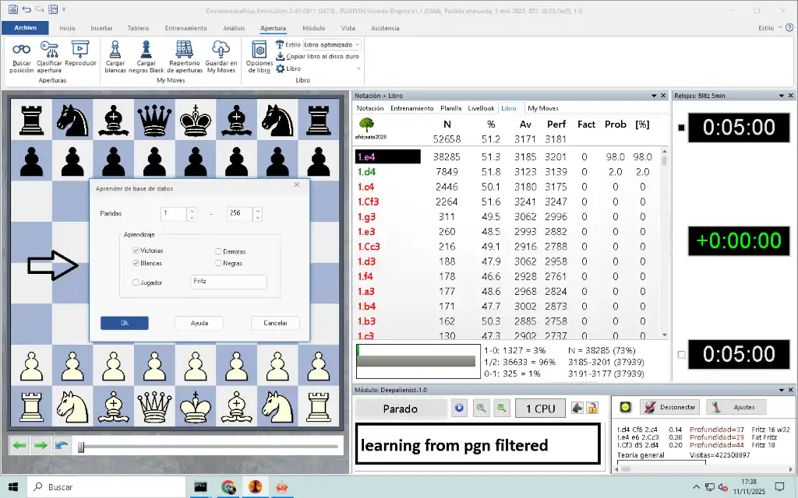
Task: Click the Clasificar apertura key icon
Action: [49, 50]
